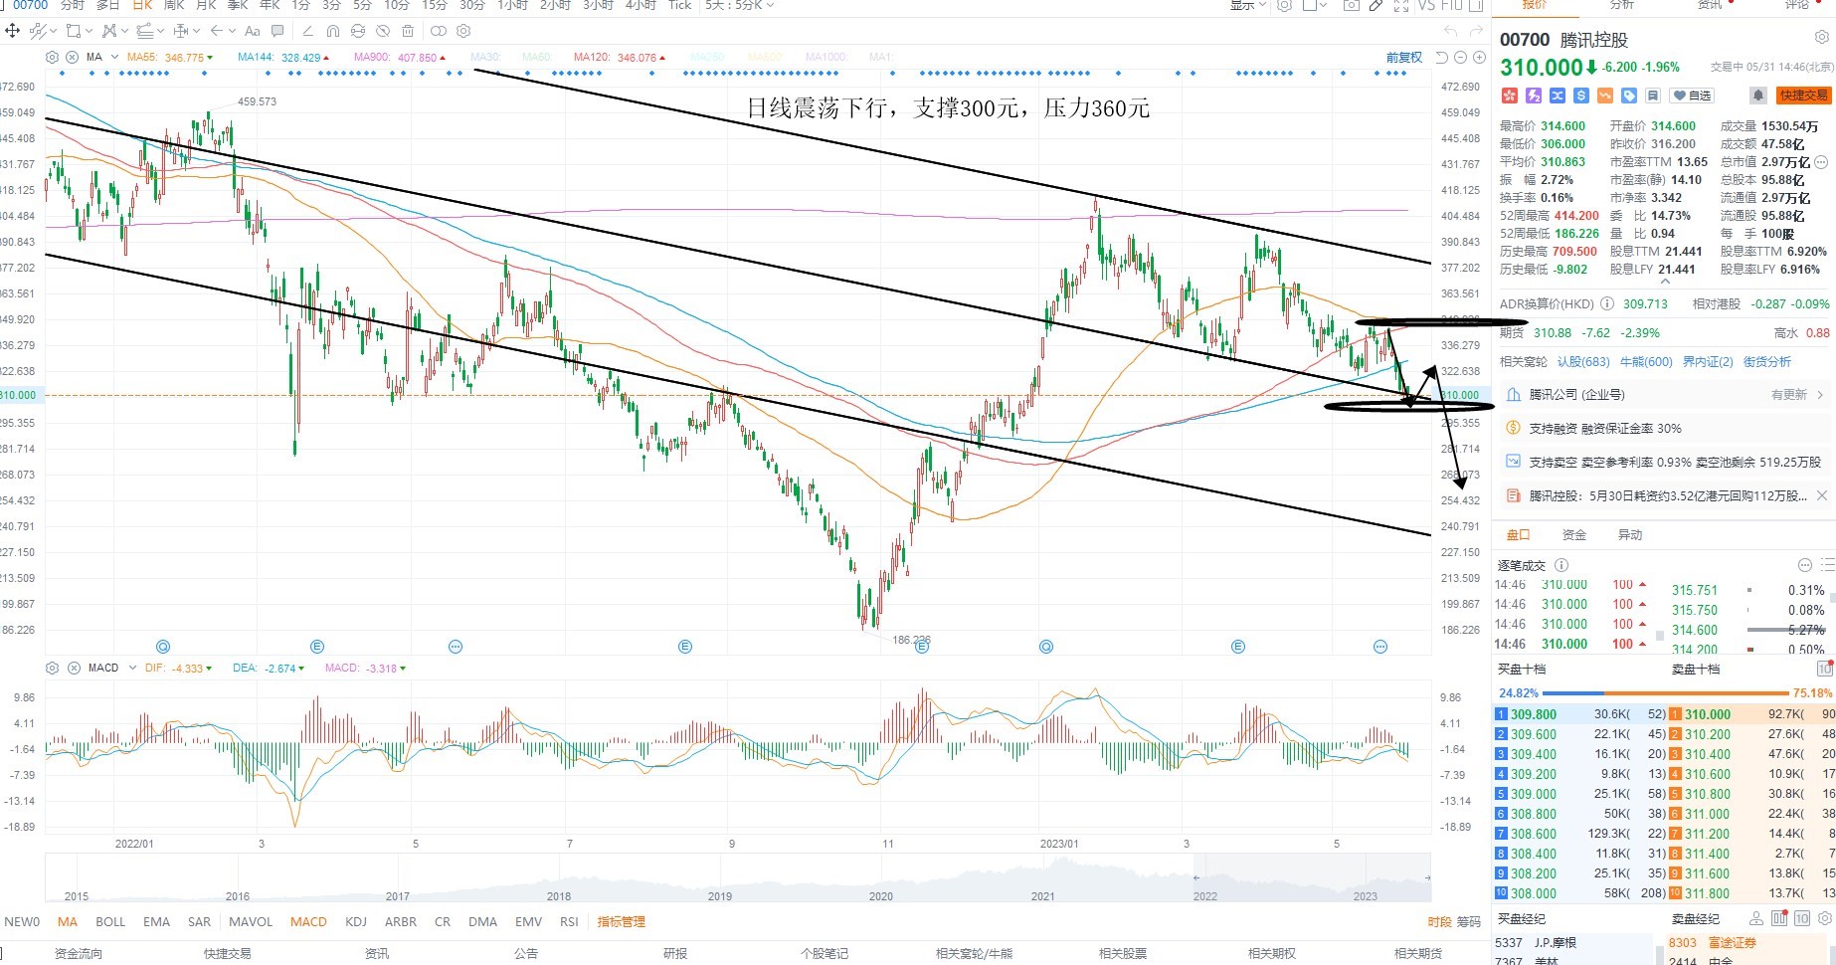
Task: Reset chart zoom with circular arrow
Action: [1441, 58]
